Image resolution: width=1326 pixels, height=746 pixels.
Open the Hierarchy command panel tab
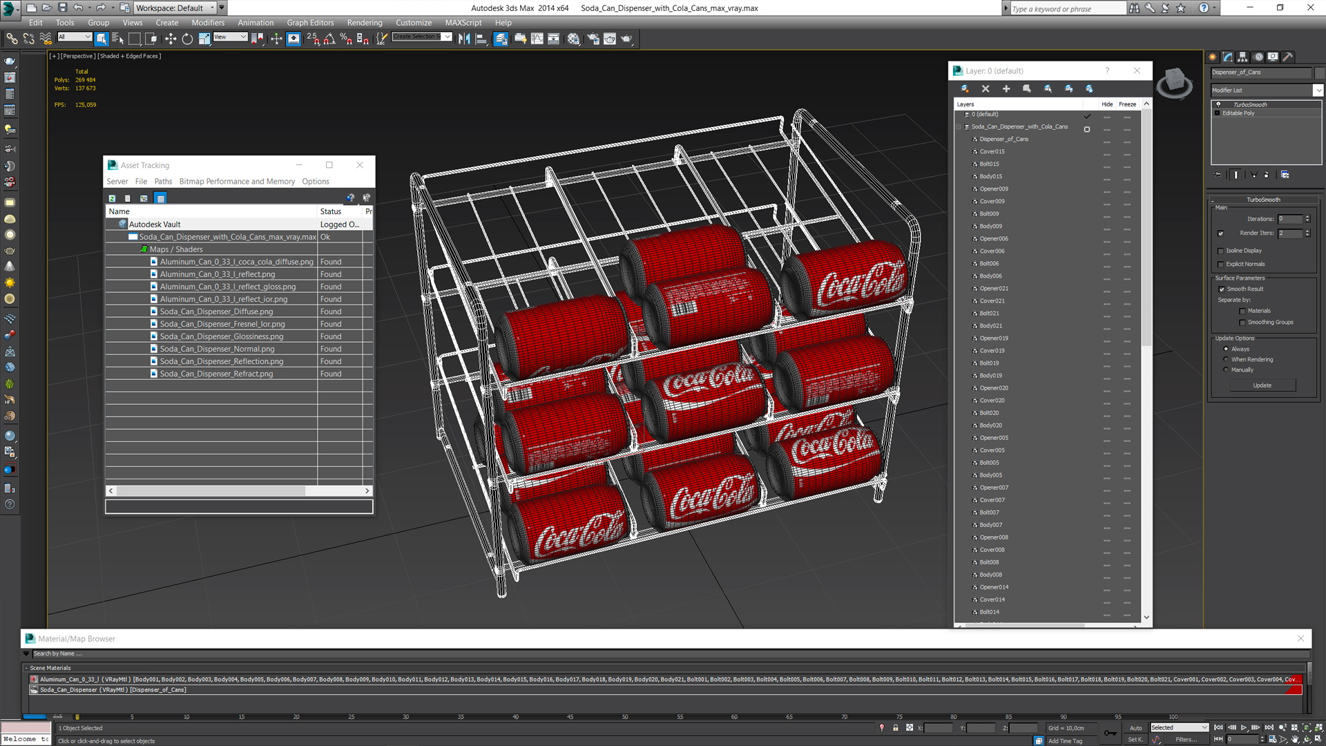(x=1242, y=57)
